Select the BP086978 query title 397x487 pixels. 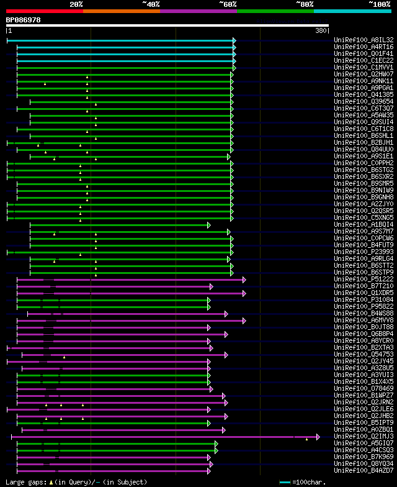(x=24, y=20)
